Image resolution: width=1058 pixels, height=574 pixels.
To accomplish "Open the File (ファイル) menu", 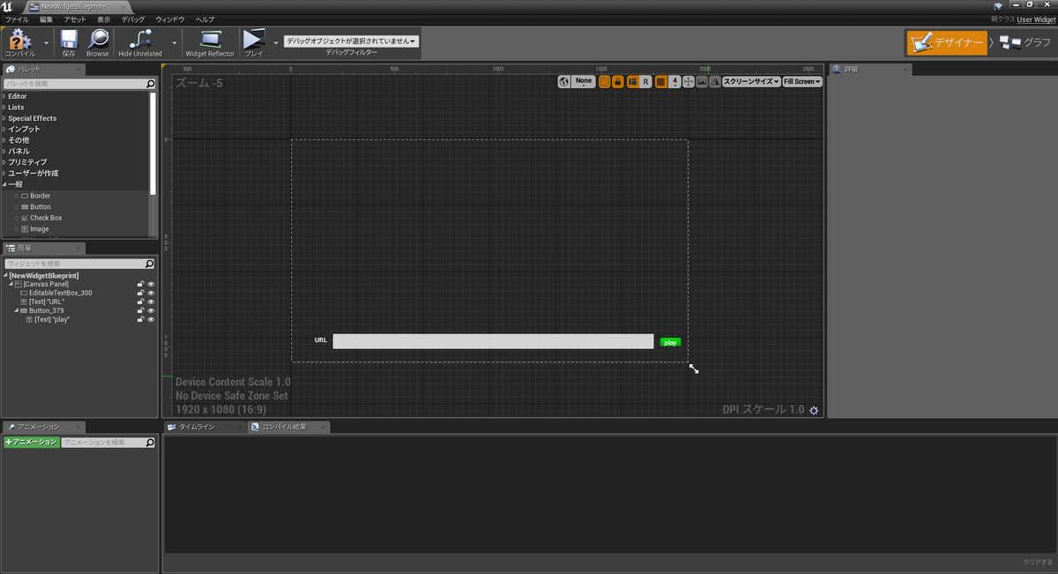I will coord(18,19).
